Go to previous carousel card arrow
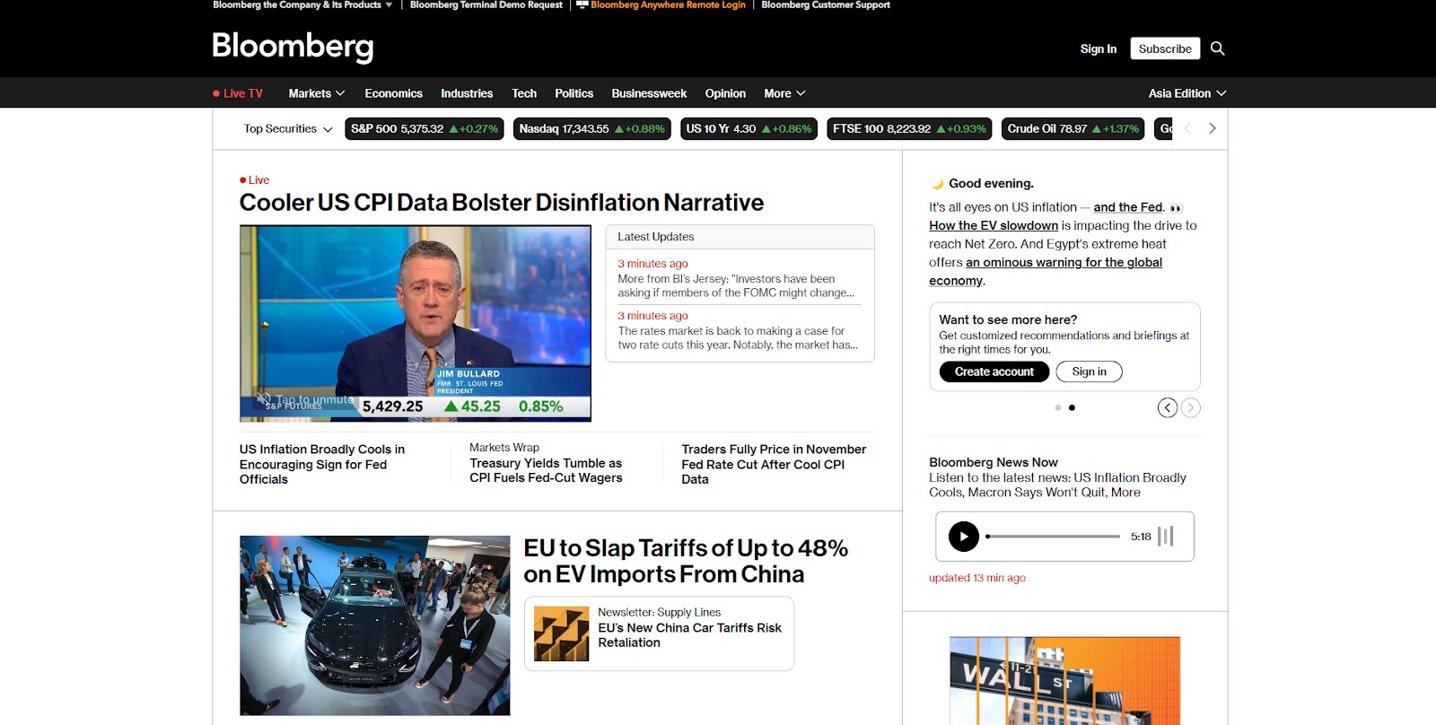Image resolution: width=1436 pixels, height=725 pixels. click(1168, 407)
